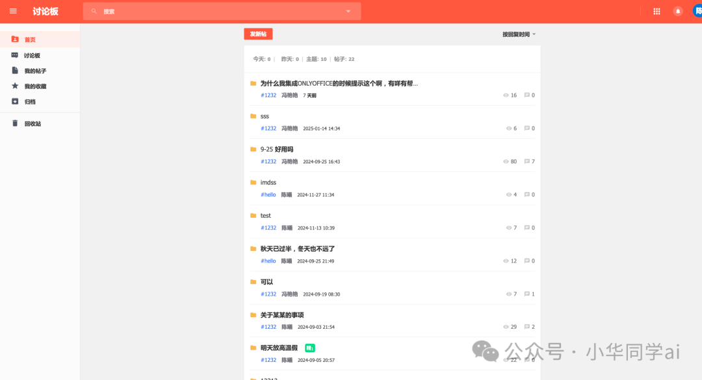Click views eye icon on ONLYOFFICE row
This screenshot has width=702, height=380.
506,95
